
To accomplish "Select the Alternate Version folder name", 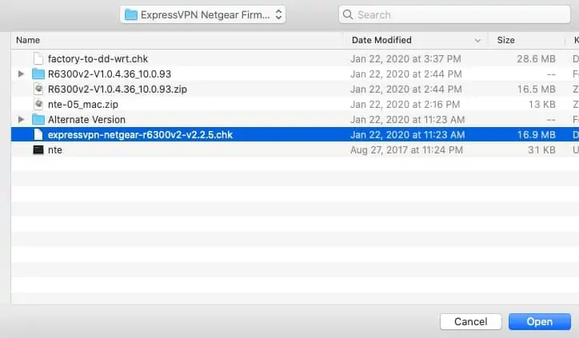I will (87, 120).
